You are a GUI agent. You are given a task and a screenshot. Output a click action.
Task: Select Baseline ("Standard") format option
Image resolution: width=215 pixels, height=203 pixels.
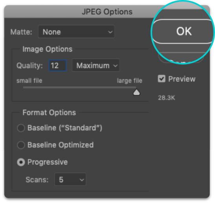(21, 128)
